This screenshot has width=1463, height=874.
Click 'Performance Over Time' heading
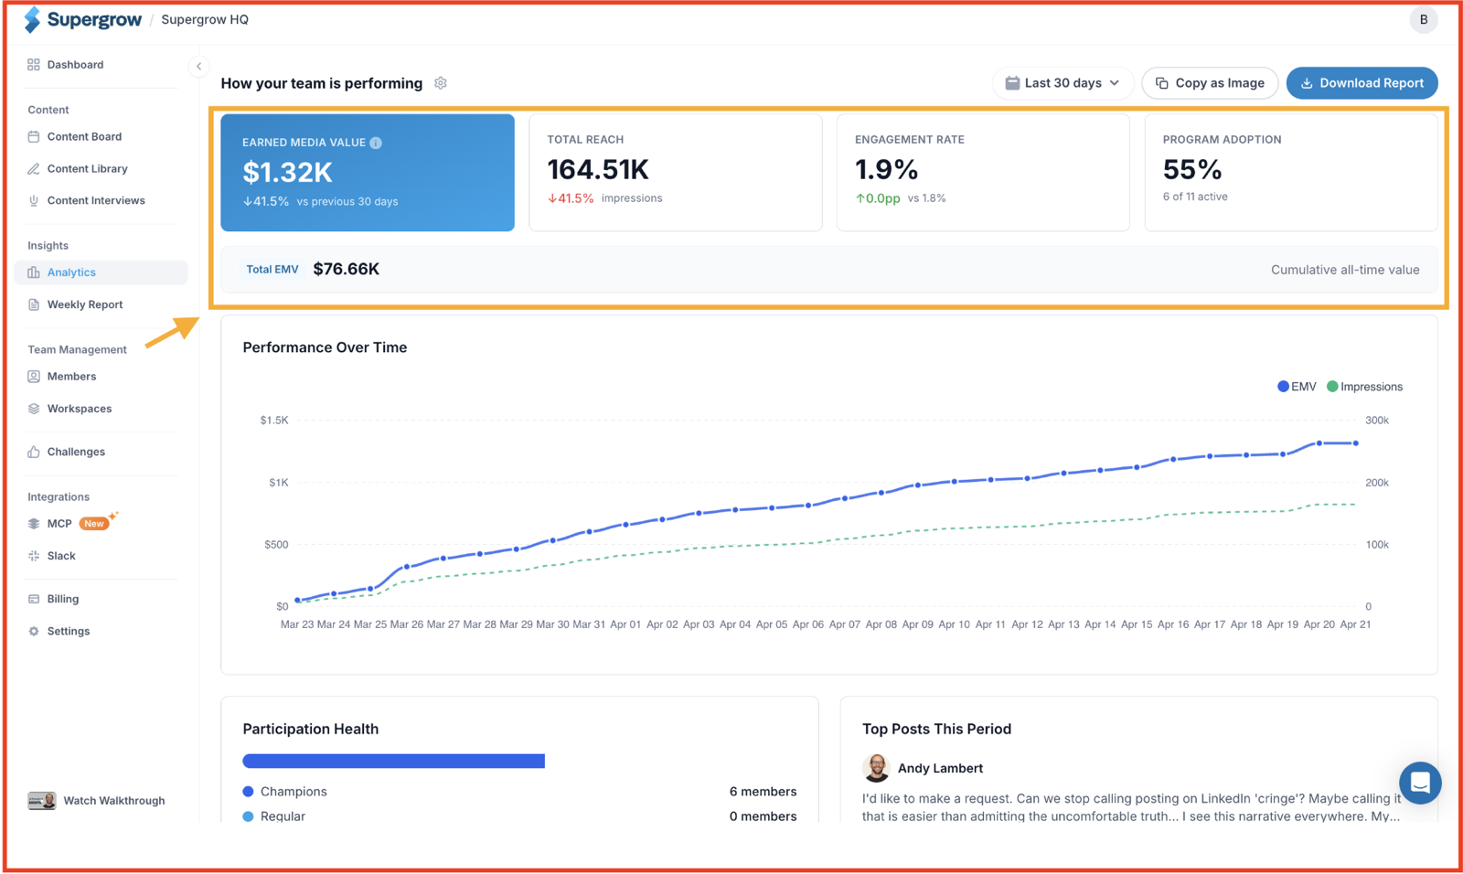(x=325, y=347)
